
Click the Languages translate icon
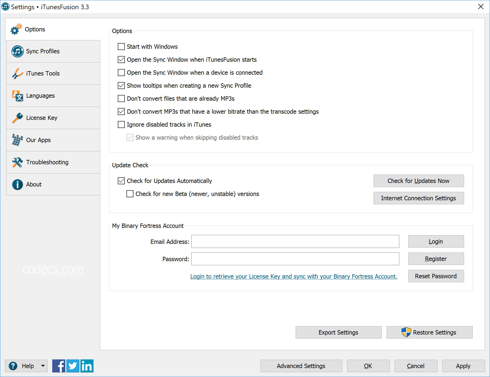18,96
